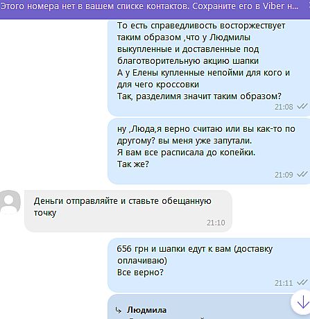
Task: Open quoted reply from Людмила
Action: point(209,307)
